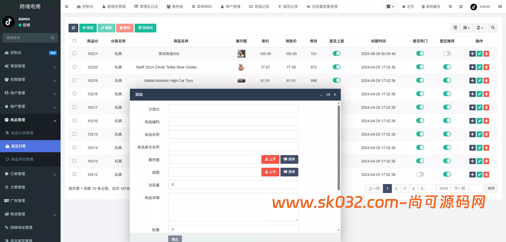The width and height of the screenshot is (506, 242).
Task: Click the 商品名称 input field in the dialog
Action: pyautogui.click(x=233, y=134)
